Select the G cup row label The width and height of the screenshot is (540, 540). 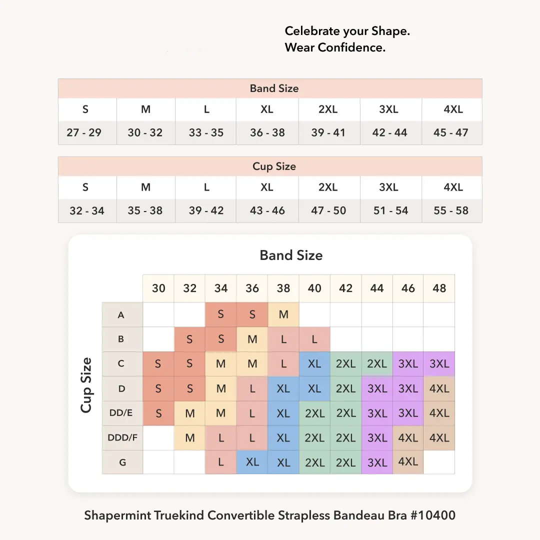[x=122, y=462]
